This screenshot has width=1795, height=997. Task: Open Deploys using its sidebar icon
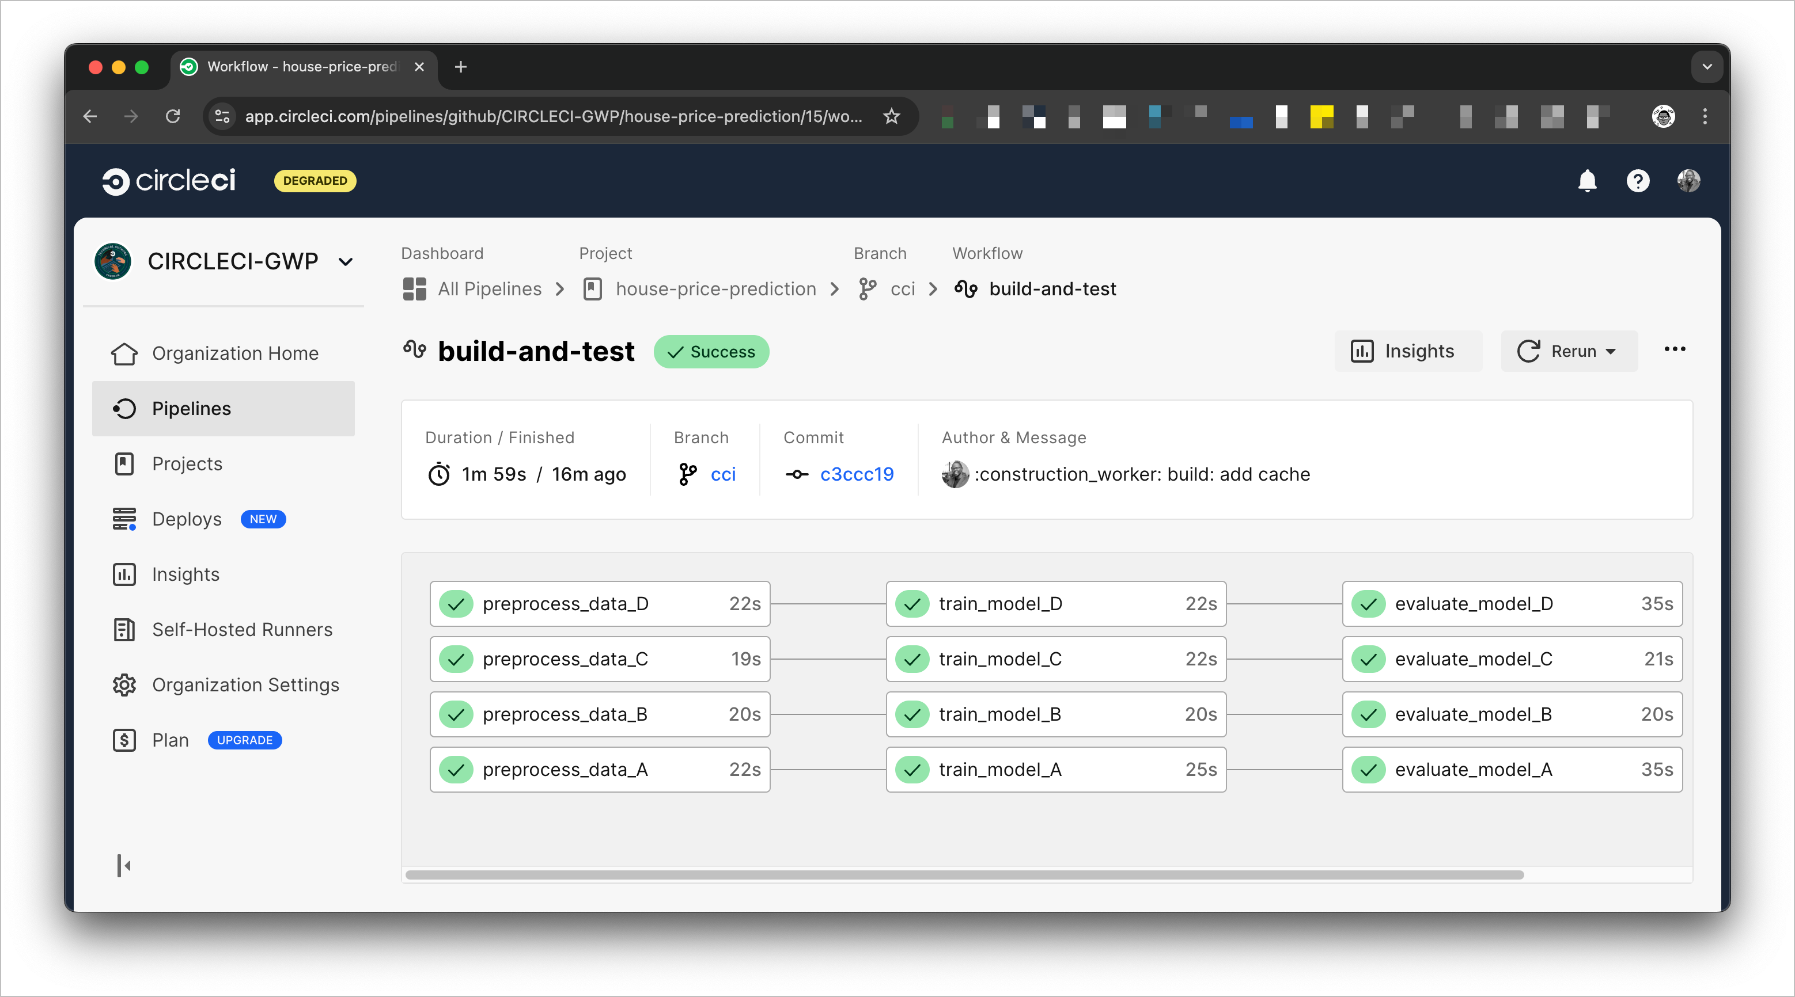(125, 519)
